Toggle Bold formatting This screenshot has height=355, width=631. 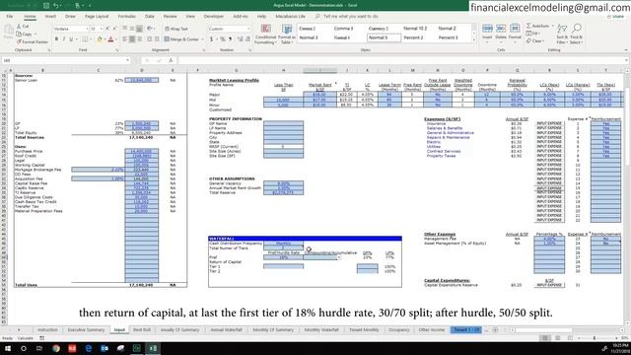pyautogui.click(x=56, y=39)
